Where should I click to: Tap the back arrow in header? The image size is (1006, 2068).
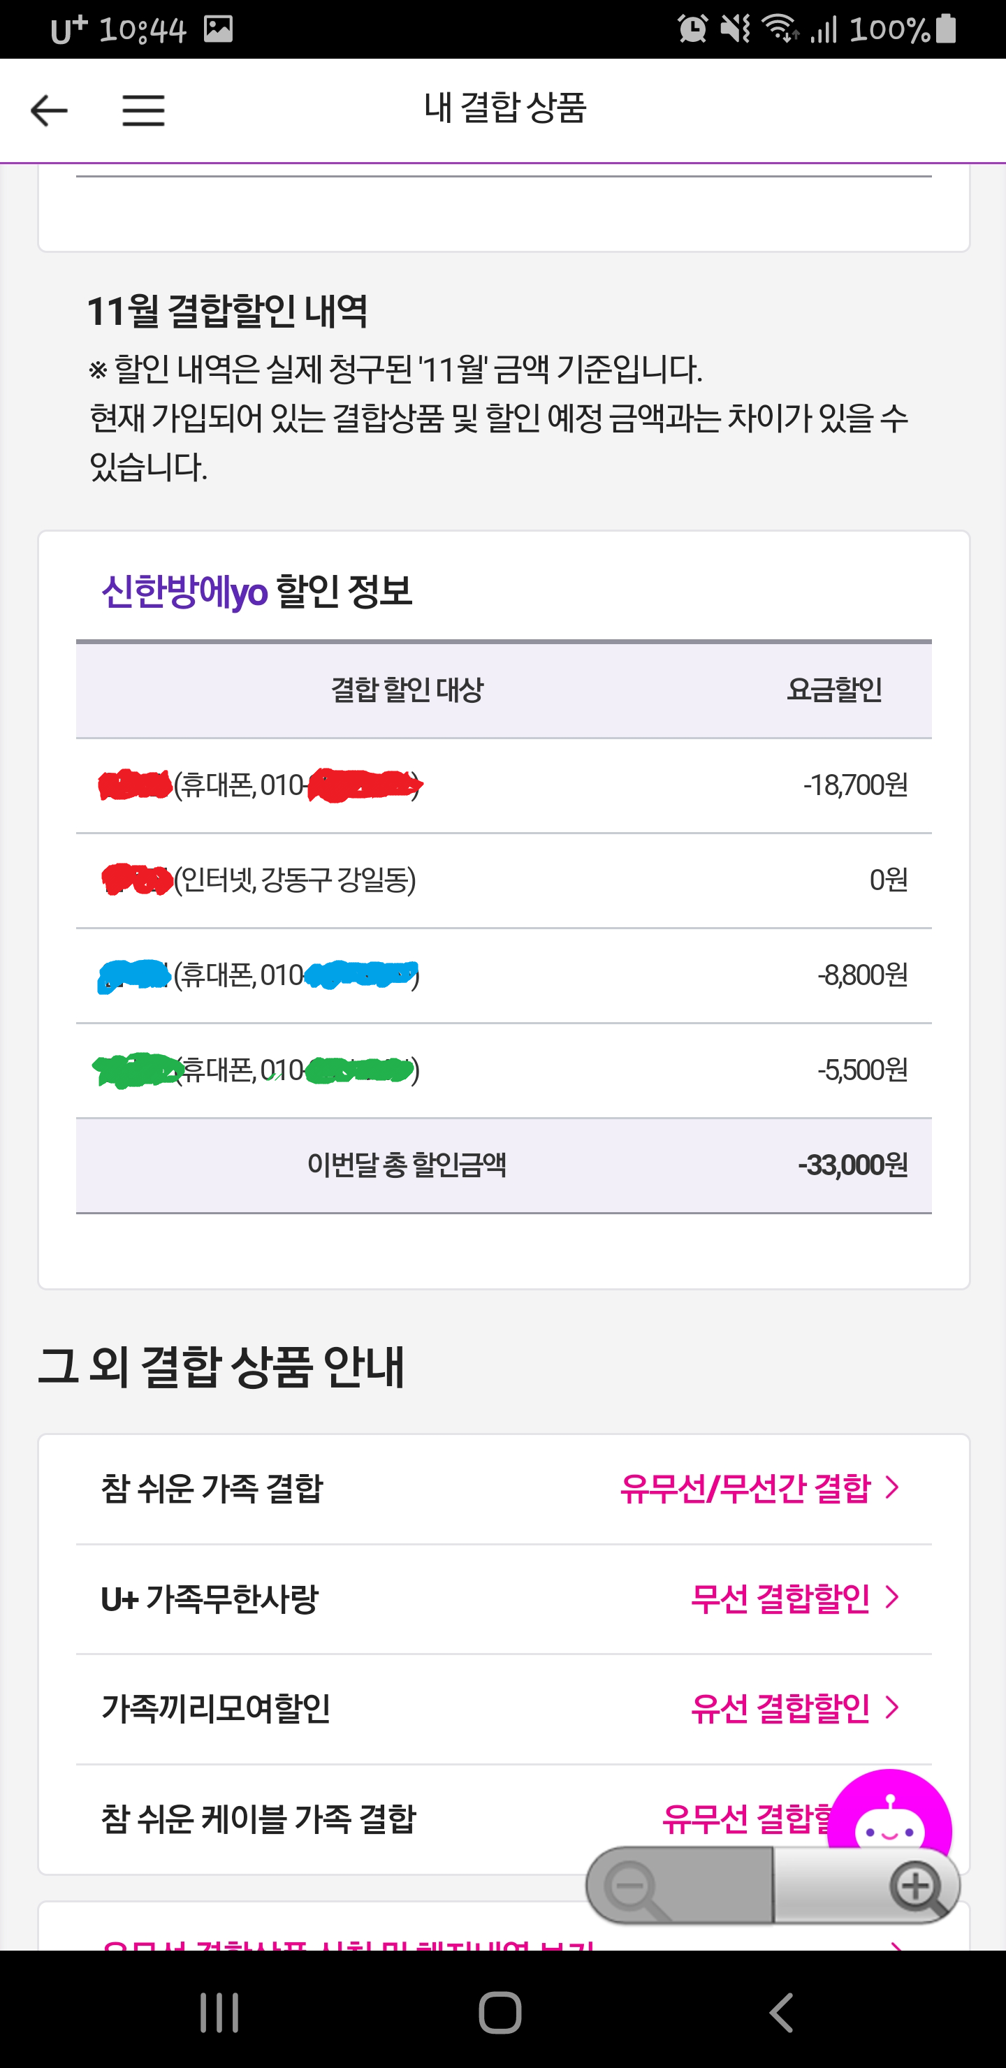pyautogui.click(x=49, y=110)
